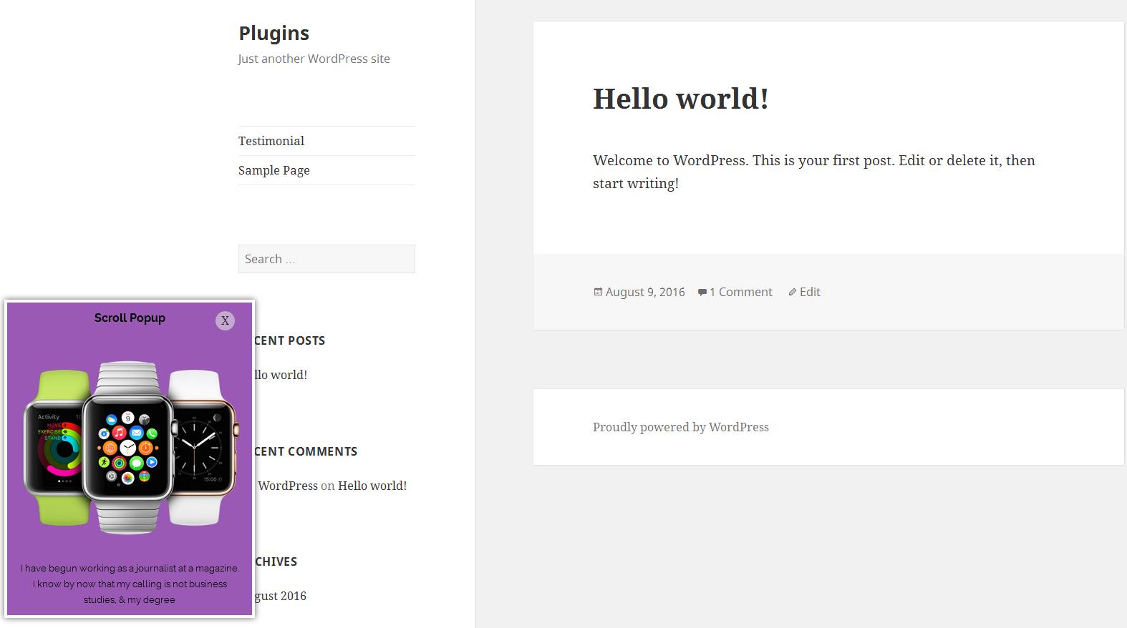This screenshot has width=1127, height=628.
Task: Click the Scroll Popup heading text
Action: pos(130,318)
